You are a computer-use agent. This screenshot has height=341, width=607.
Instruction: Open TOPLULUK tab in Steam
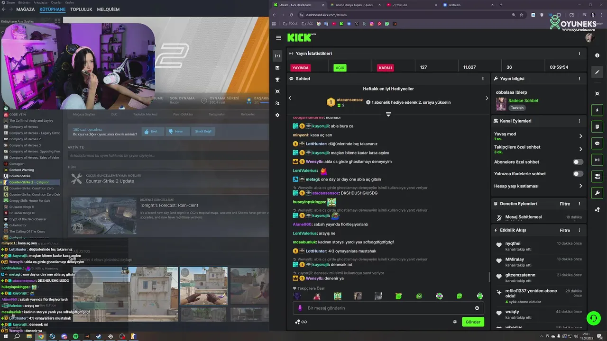coord(81,9)
